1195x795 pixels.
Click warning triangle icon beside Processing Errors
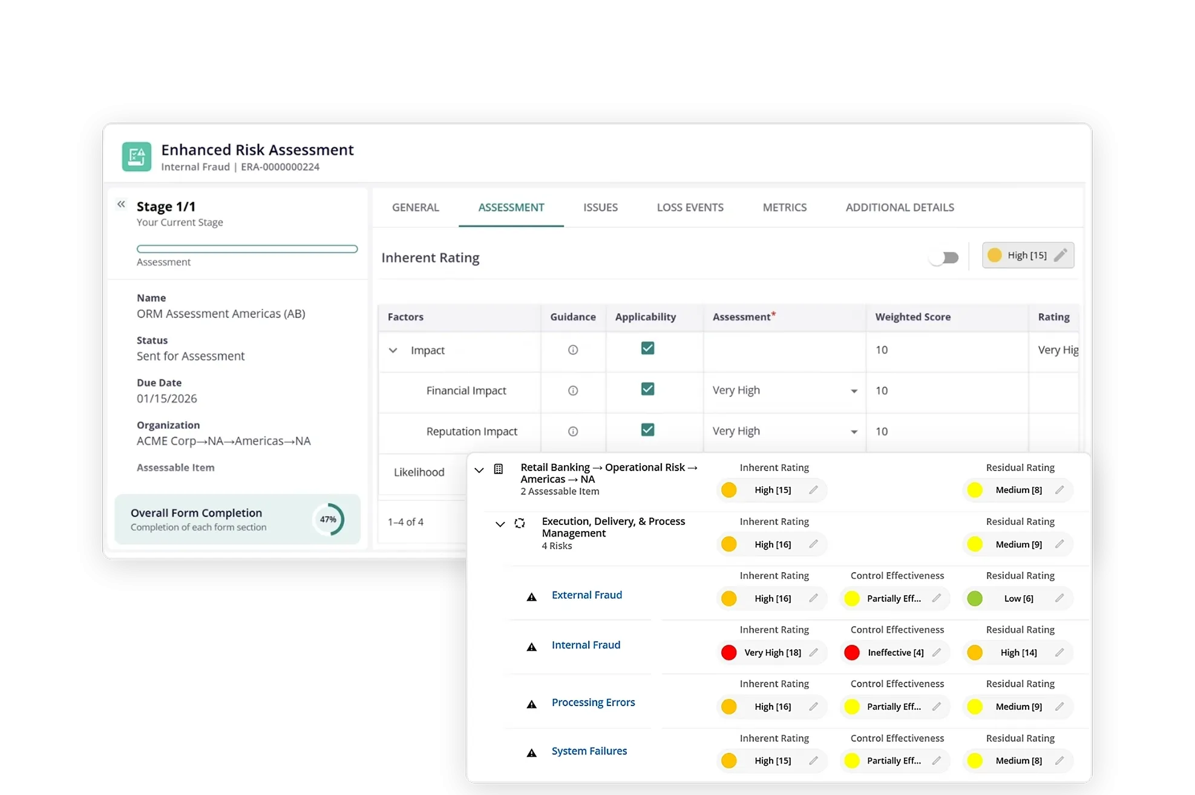531,704
